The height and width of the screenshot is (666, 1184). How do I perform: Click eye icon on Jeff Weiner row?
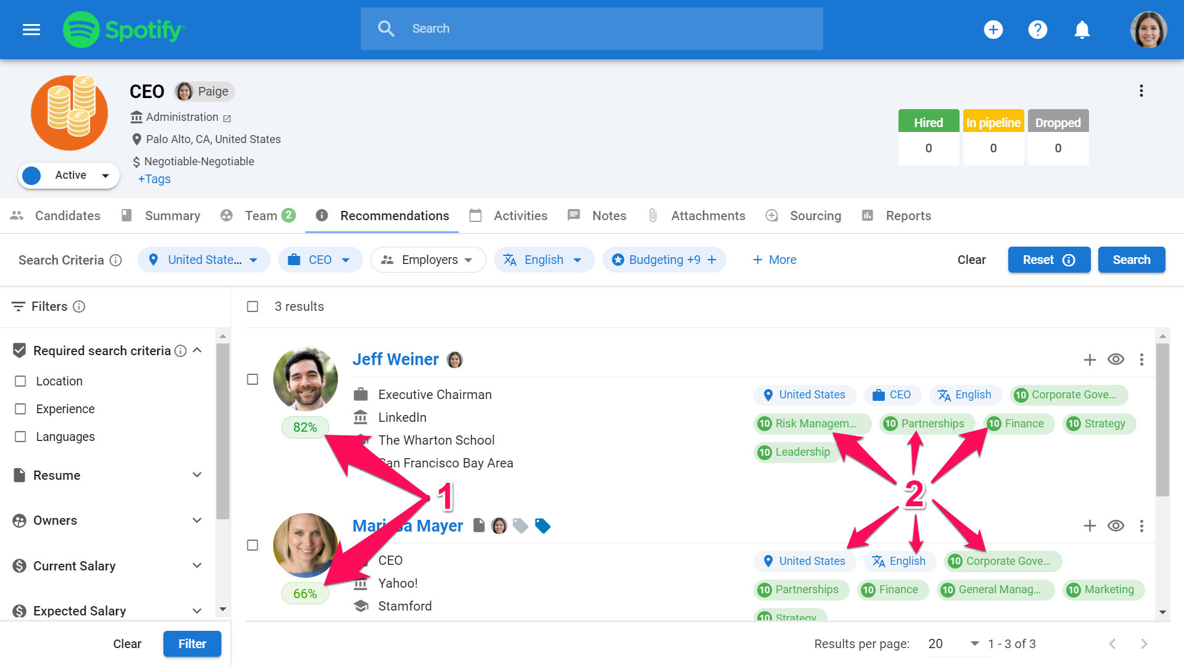click(x=1116, y=360)
